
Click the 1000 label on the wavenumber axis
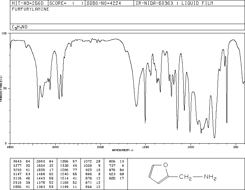[x=191, y=147]
